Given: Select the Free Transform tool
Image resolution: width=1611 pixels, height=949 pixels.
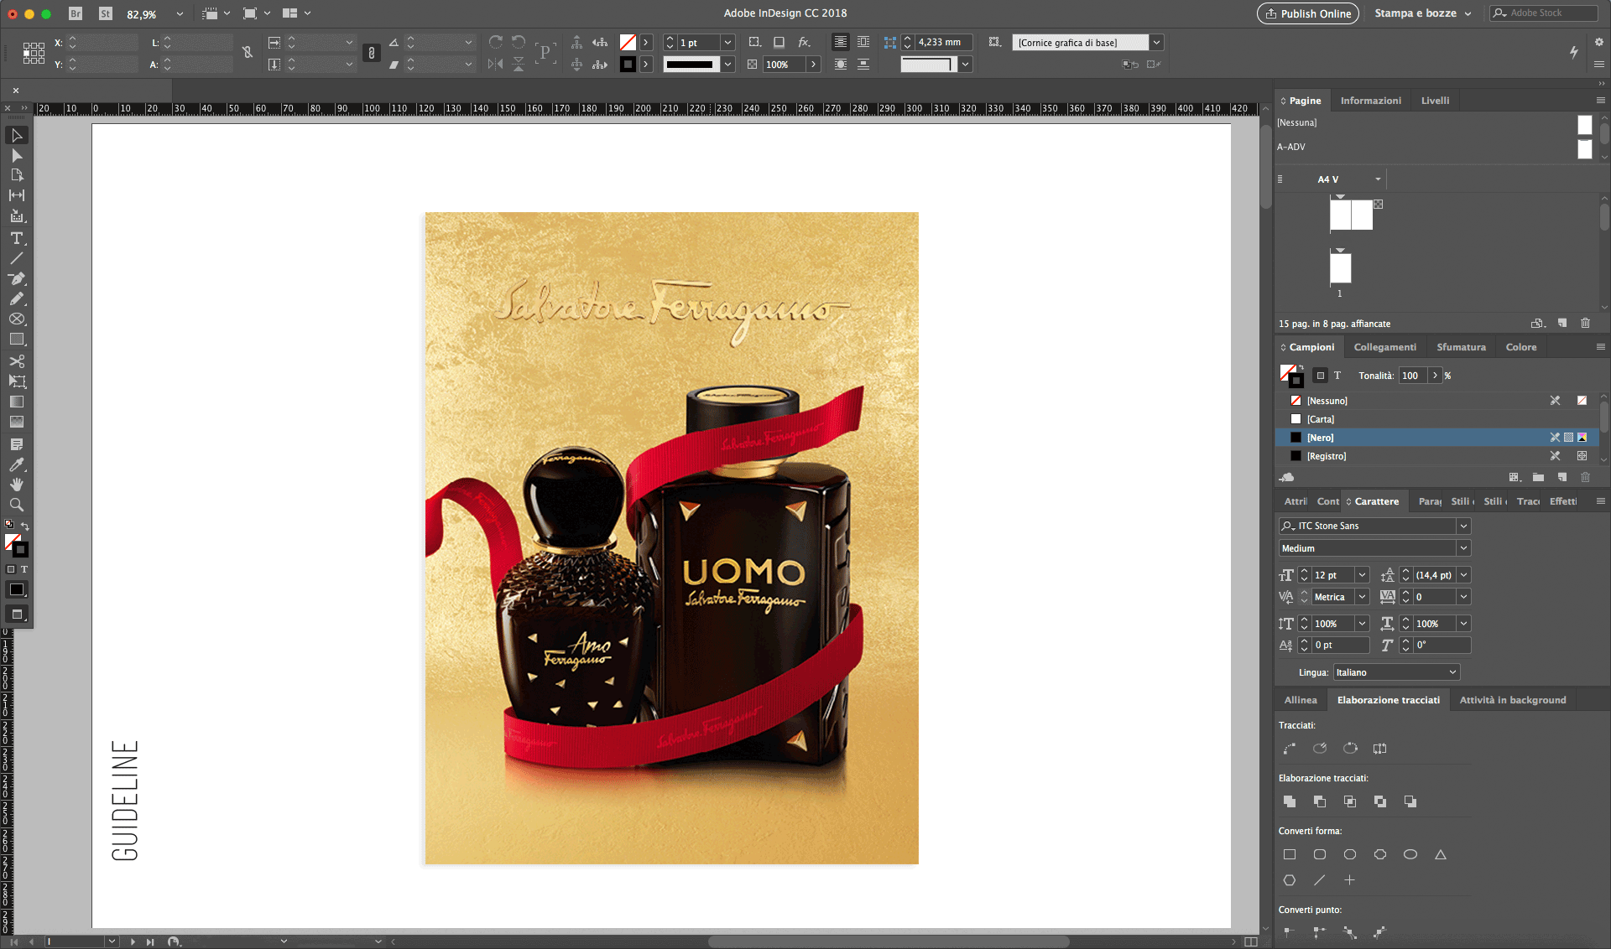Looking at the screenshot, I should point(17,381).
